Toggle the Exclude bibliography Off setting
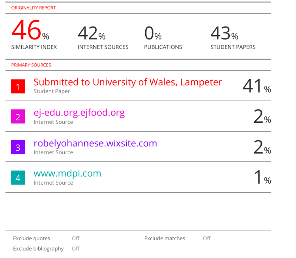Screen dimensions: 296x258 point(75,249)
